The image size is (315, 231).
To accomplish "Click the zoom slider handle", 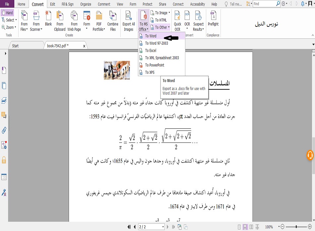I will coord(295,227).
